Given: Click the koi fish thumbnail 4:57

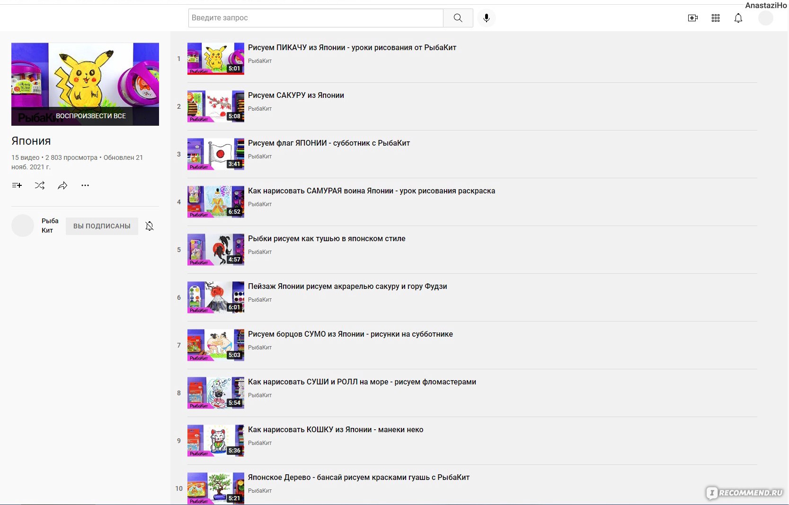Looking at the screenshot, I should point(216,250).
